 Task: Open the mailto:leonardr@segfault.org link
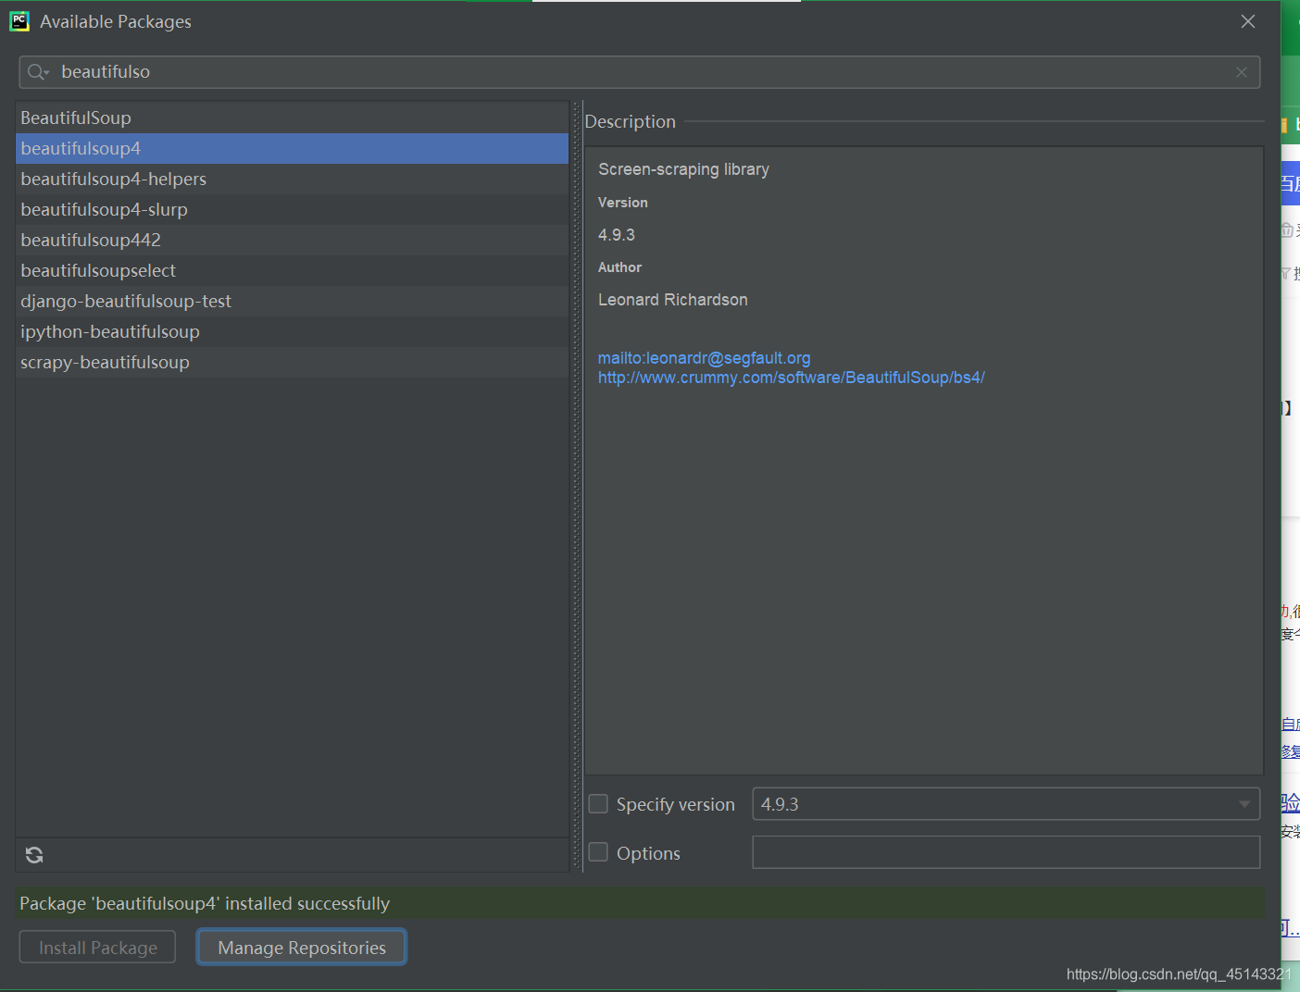704,358
